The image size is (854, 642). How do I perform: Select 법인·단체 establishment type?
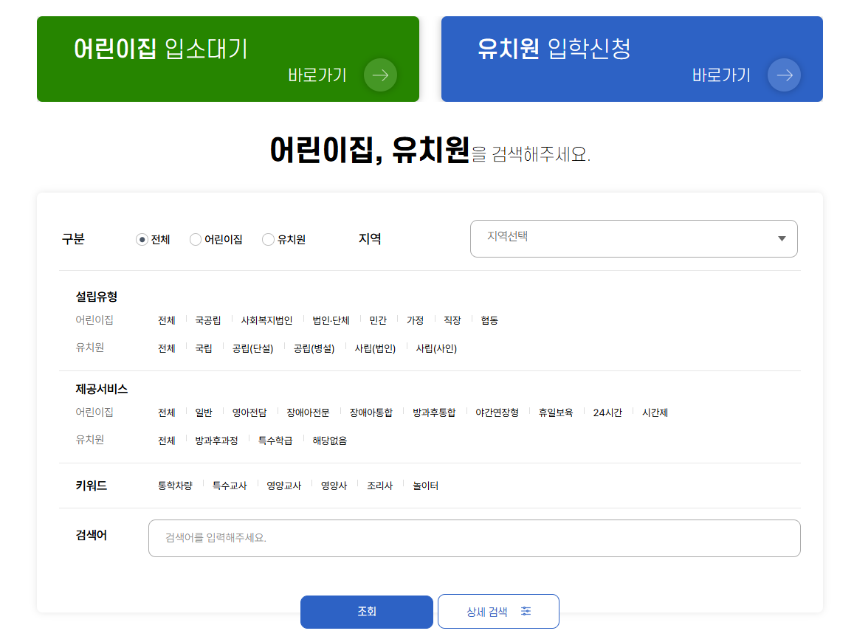[x=331, y=320]
